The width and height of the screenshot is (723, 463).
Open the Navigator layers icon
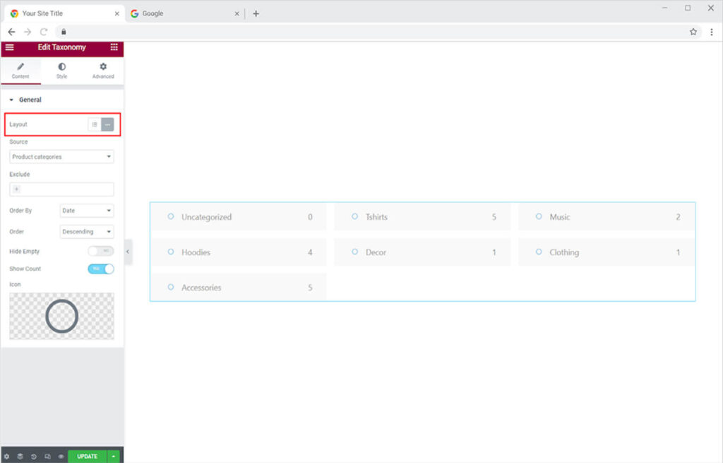coord(20,457)
